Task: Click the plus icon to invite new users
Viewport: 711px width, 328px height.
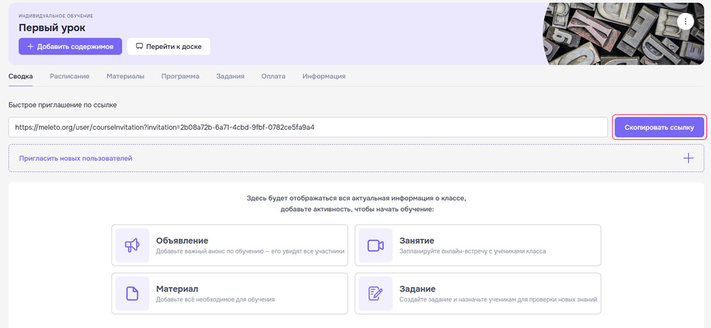Action: pos(688,158)
